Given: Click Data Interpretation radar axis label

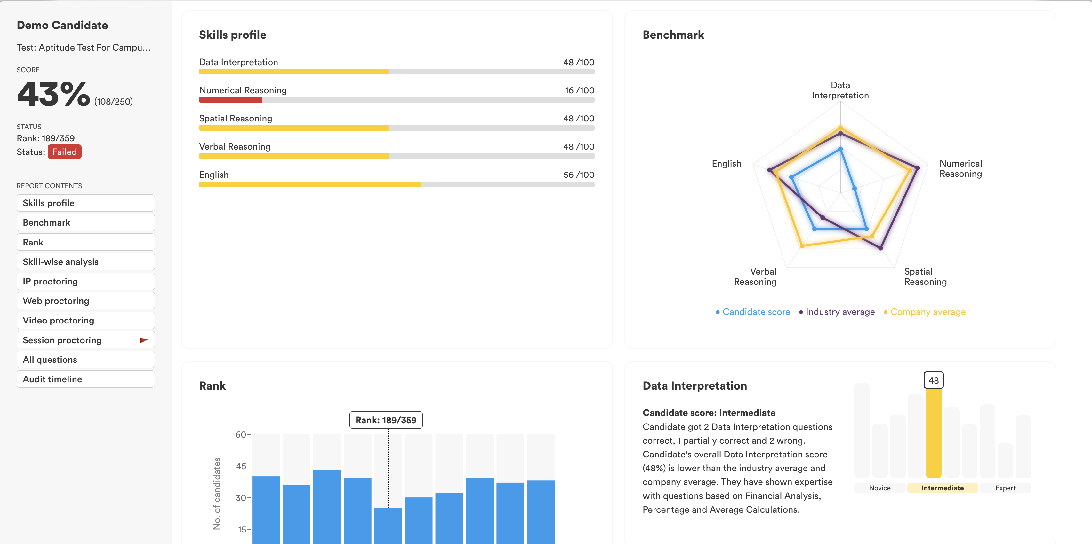Looking at the screenshot, I should (x=840, y=90).
